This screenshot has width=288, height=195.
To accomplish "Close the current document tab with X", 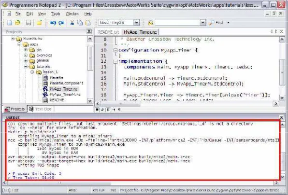I will tap(282, 31).
